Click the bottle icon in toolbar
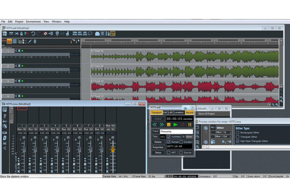Image resolution: width=290 pixels, height=196 pixels. [22, 34]
